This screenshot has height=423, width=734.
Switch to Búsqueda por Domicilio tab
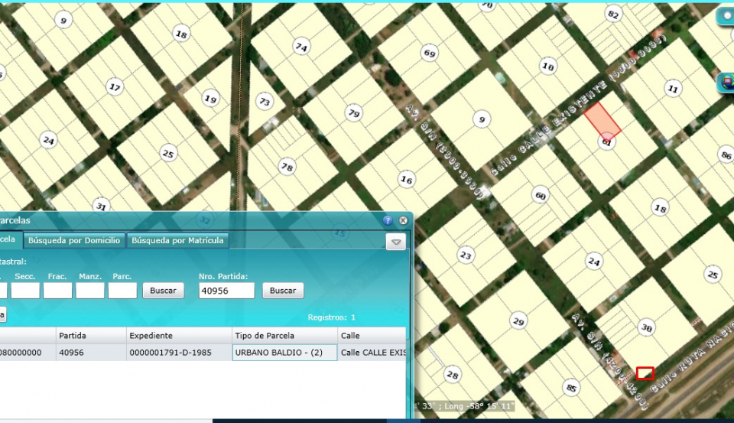[x=74, y=240]
